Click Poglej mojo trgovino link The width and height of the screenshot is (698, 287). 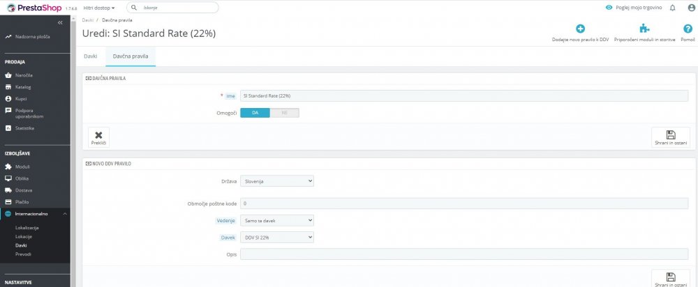pyautogui.click(x=639, y=8)
